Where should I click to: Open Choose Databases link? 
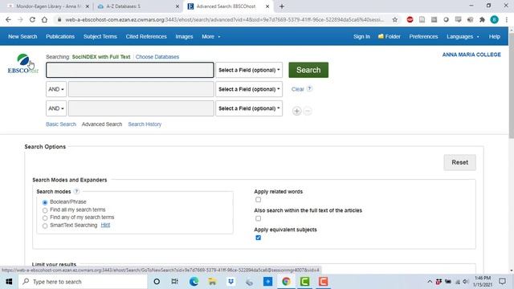pyautogui.click(x=157, y=57)
